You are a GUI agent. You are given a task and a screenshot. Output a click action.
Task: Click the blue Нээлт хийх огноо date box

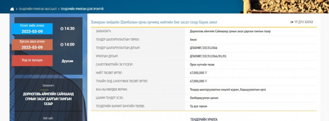coord(32,28)
